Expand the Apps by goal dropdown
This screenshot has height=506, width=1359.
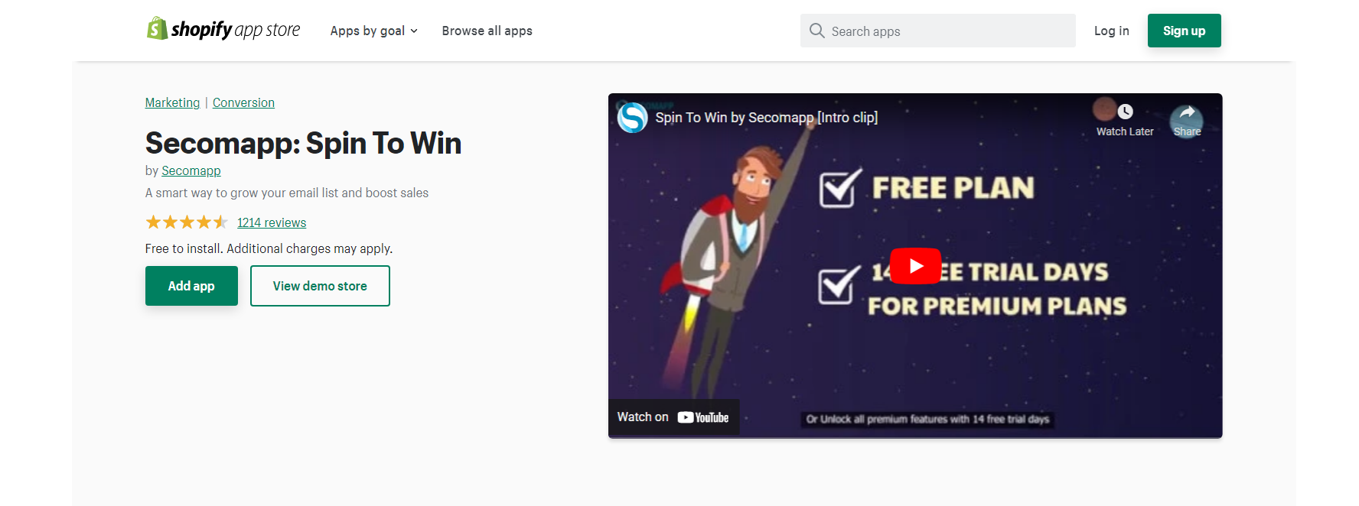(x=374, y=31)
